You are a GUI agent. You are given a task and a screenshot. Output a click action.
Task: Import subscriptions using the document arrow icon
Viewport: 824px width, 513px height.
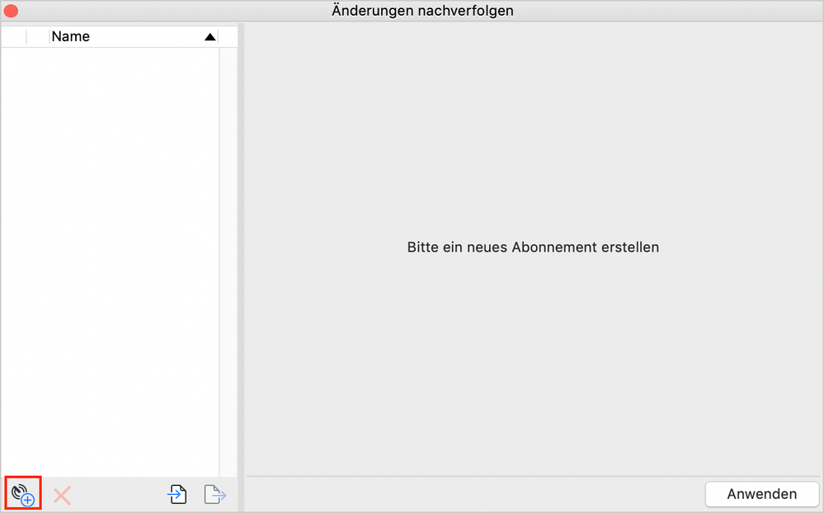pyautogui.click(x=177, y=495)
